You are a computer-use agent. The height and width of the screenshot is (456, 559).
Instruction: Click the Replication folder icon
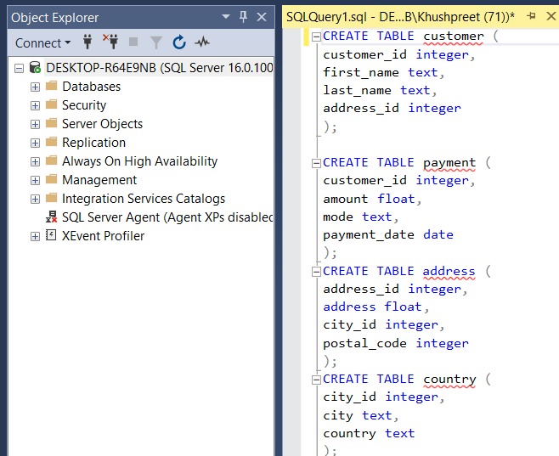tap(51, 142)
